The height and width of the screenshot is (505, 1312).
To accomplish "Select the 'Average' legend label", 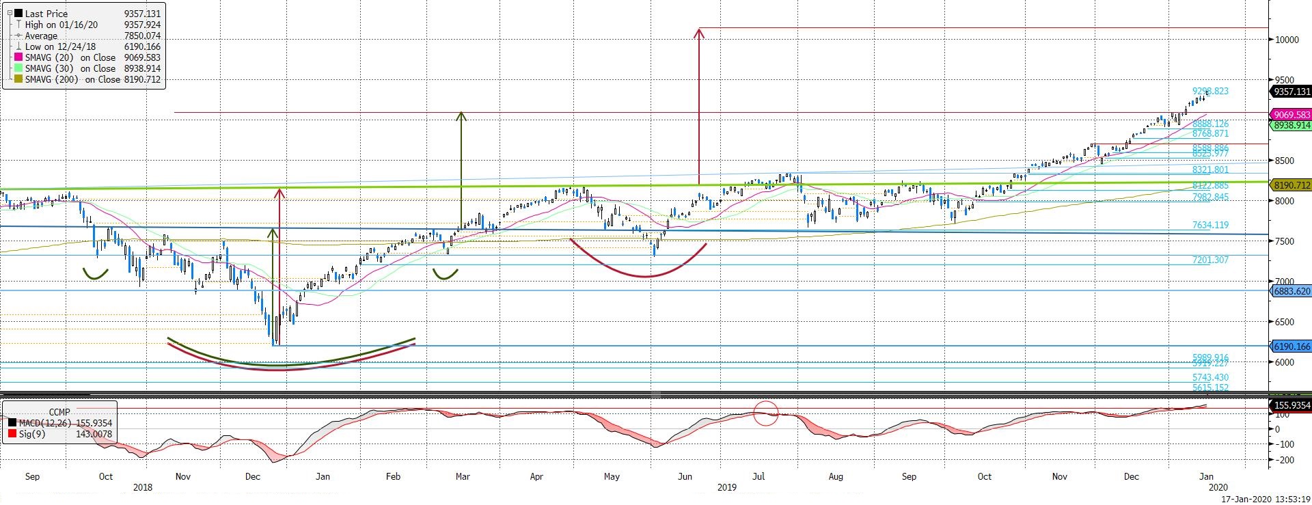I will coord(42,36).
